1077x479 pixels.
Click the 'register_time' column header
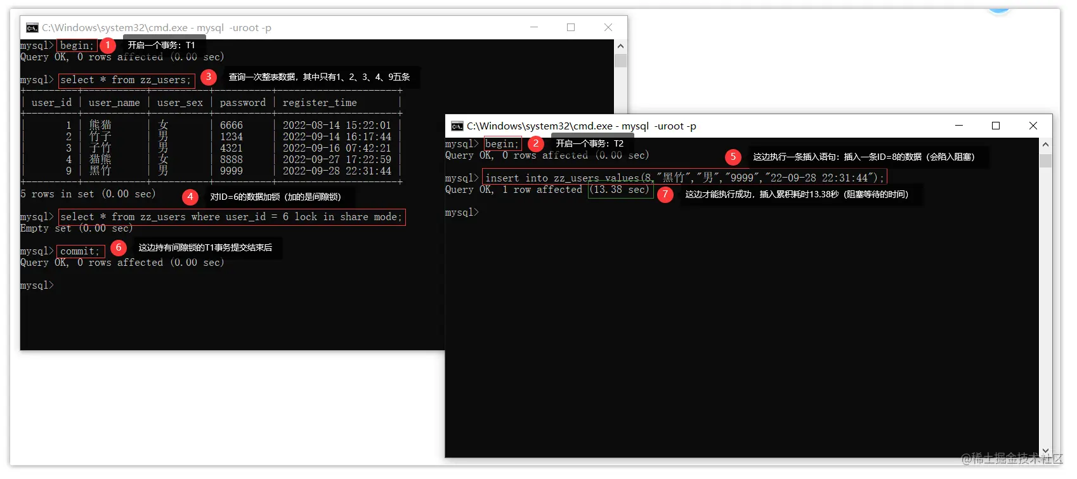click(x=320, y=103)
